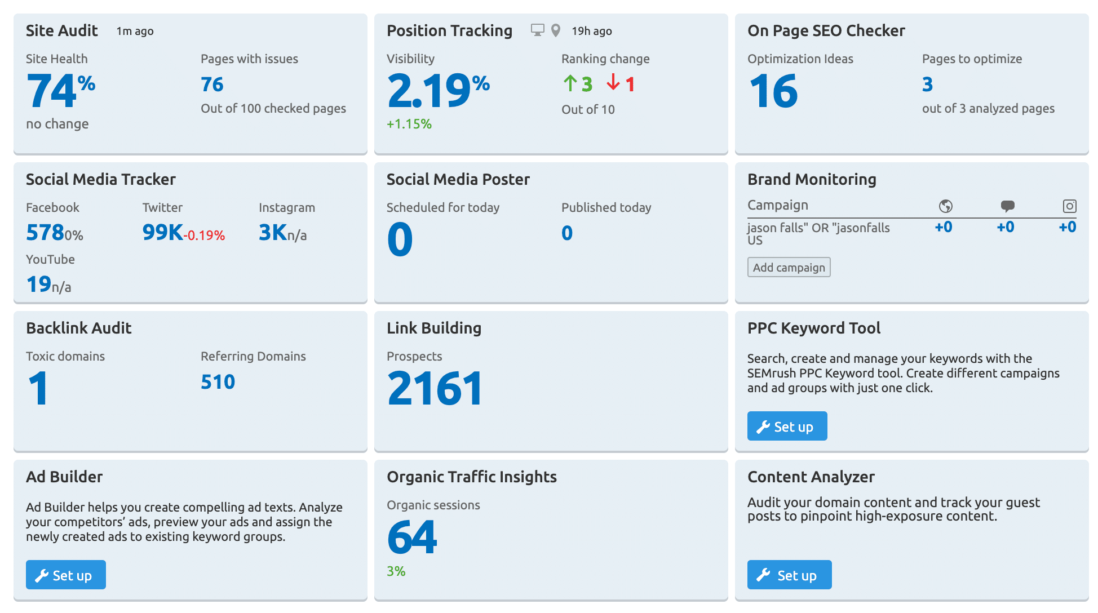Screen dimensions: 1098x613
Task: Click the 99K Twitter audience value
Action: coord(162,233)
